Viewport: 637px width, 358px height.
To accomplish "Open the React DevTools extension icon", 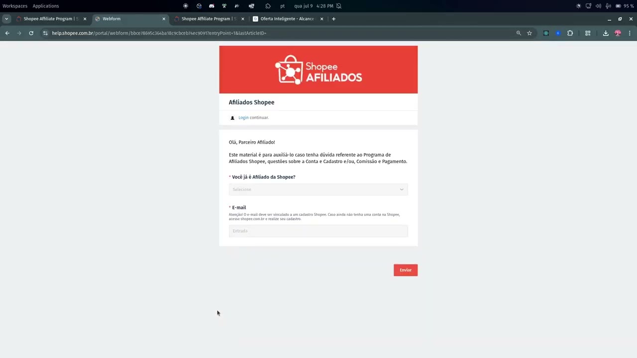I will (x=546, y=33).
